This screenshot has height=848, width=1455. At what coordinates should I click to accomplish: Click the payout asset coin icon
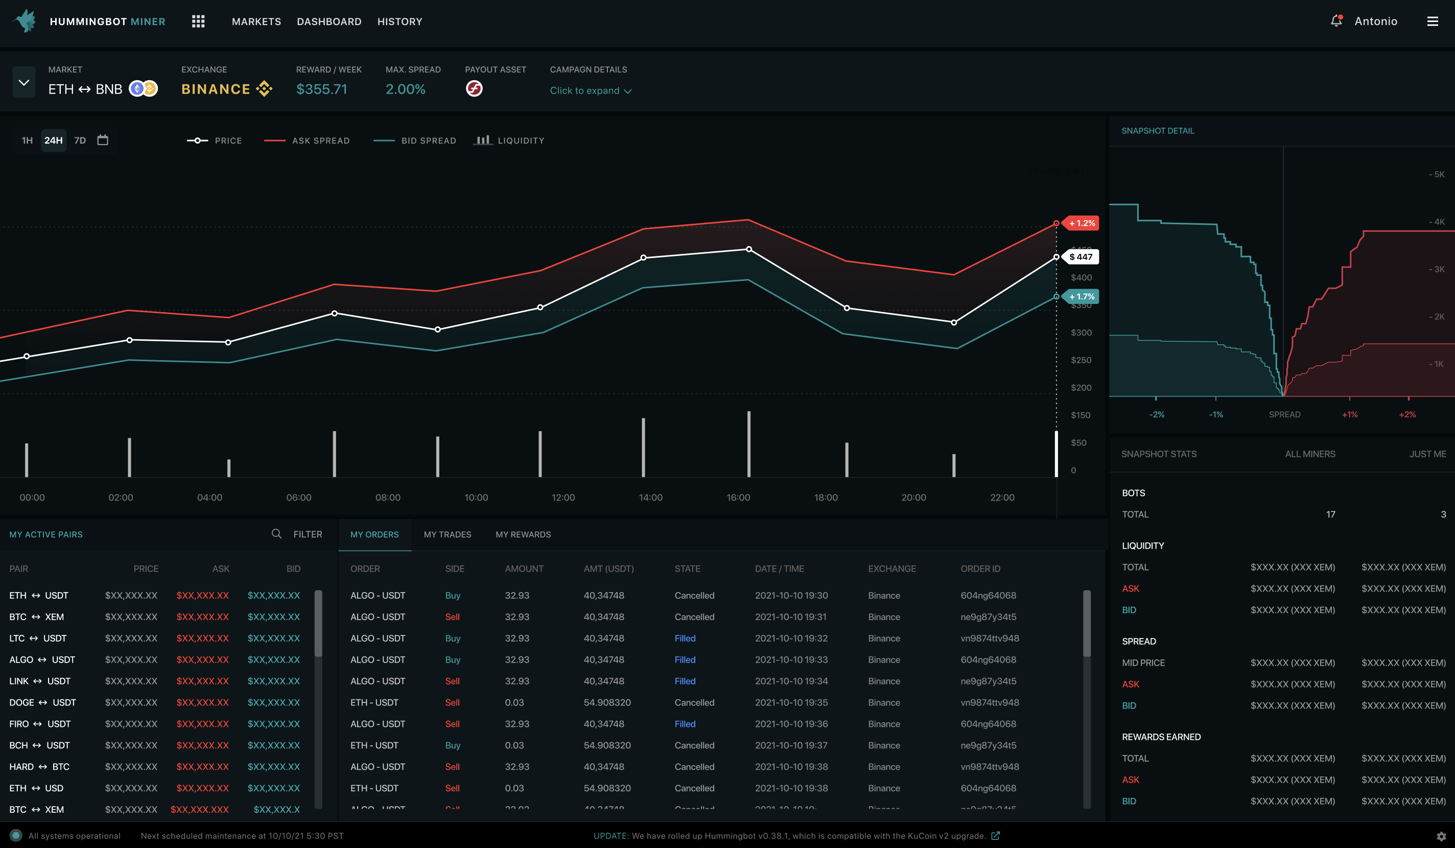(474, 89)
